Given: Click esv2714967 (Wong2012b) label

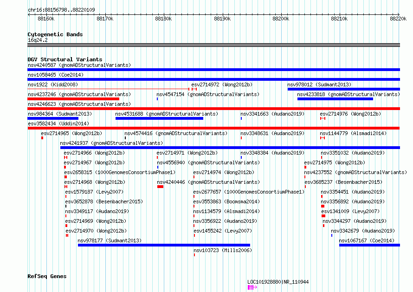Looking at the screenshot, I should [x=94, y=162].
